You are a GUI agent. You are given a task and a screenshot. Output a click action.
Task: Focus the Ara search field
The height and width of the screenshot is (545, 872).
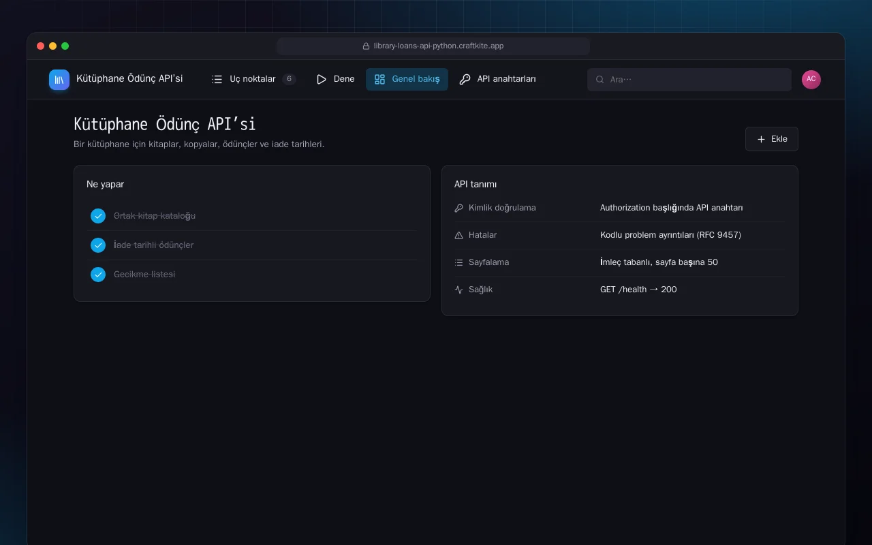coord(689,80)
